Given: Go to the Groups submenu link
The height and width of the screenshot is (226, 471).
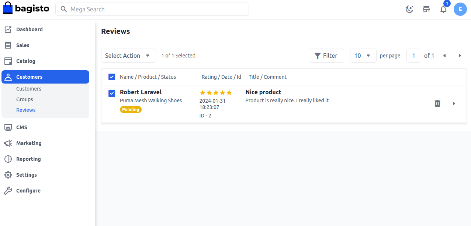Looking at the screenshot, I should pos(25,99).
